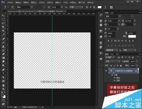Open font family dropdown in options bar
Image resolution: width=142 pixels, height=109 pixels.
[32, 7]
